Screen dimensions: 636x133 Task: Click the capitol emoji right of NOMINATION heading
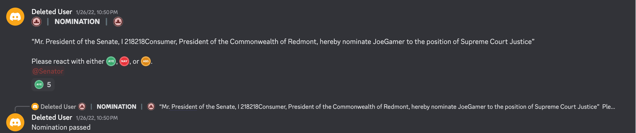[118, 22]
